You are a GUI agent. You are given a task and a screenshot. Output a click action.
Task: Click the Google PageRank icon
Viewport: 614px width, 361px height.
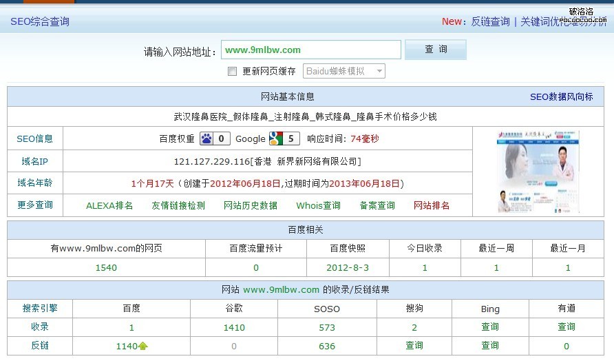point(284,138)
